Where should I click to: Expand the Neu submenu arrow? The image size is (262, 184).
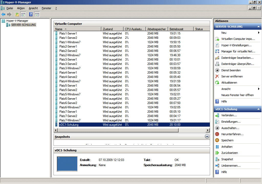pos(259,33)
